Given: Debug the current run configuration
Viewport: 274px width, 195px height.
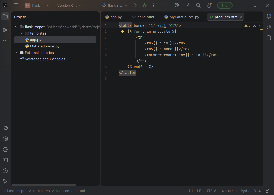Looking at the screenshot, I should [x=144, y=5].
